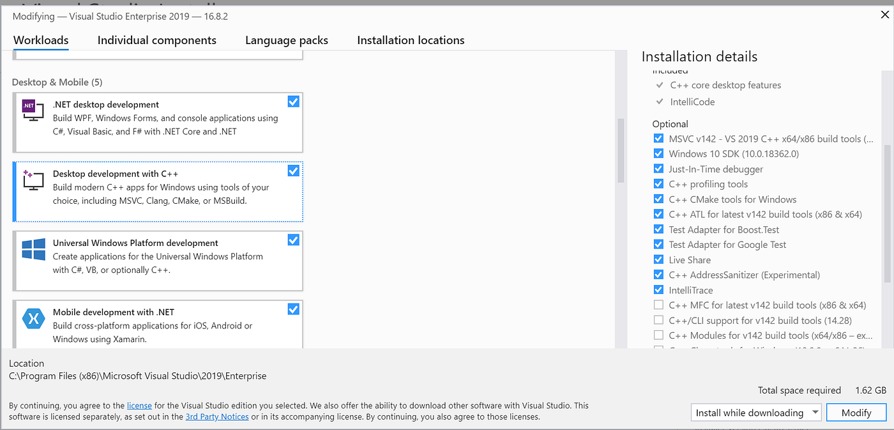Click the Installation details heading

coord(699,56)
